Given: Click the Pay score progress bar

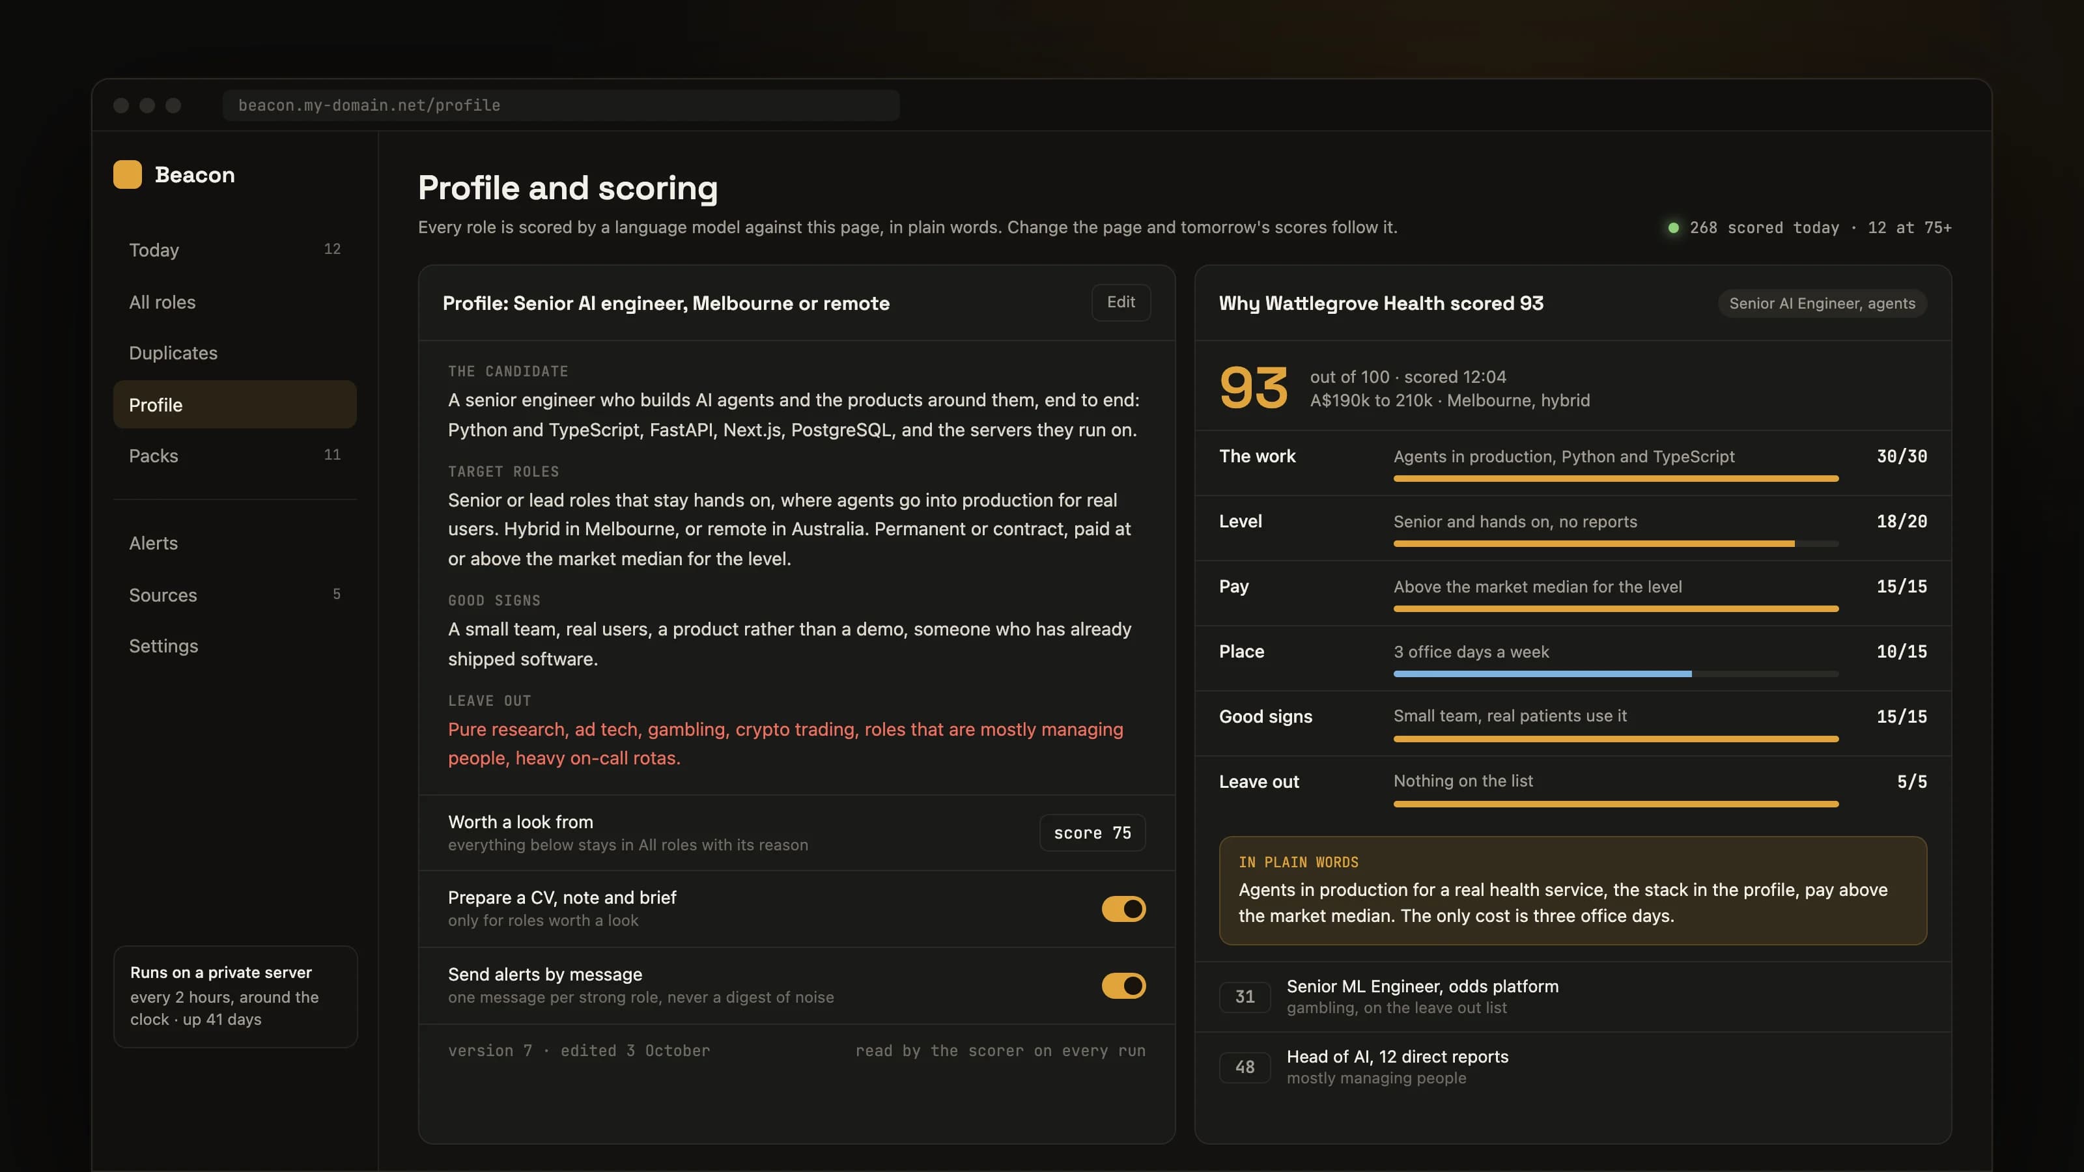Looking at the screenshot, I should point(1616,609).
